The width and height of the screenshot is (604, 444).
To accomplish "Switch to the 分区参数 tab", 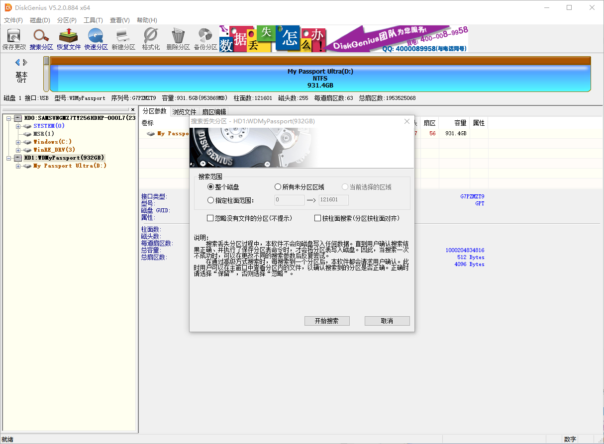I will pyautogui.click(x=154, y=111).
